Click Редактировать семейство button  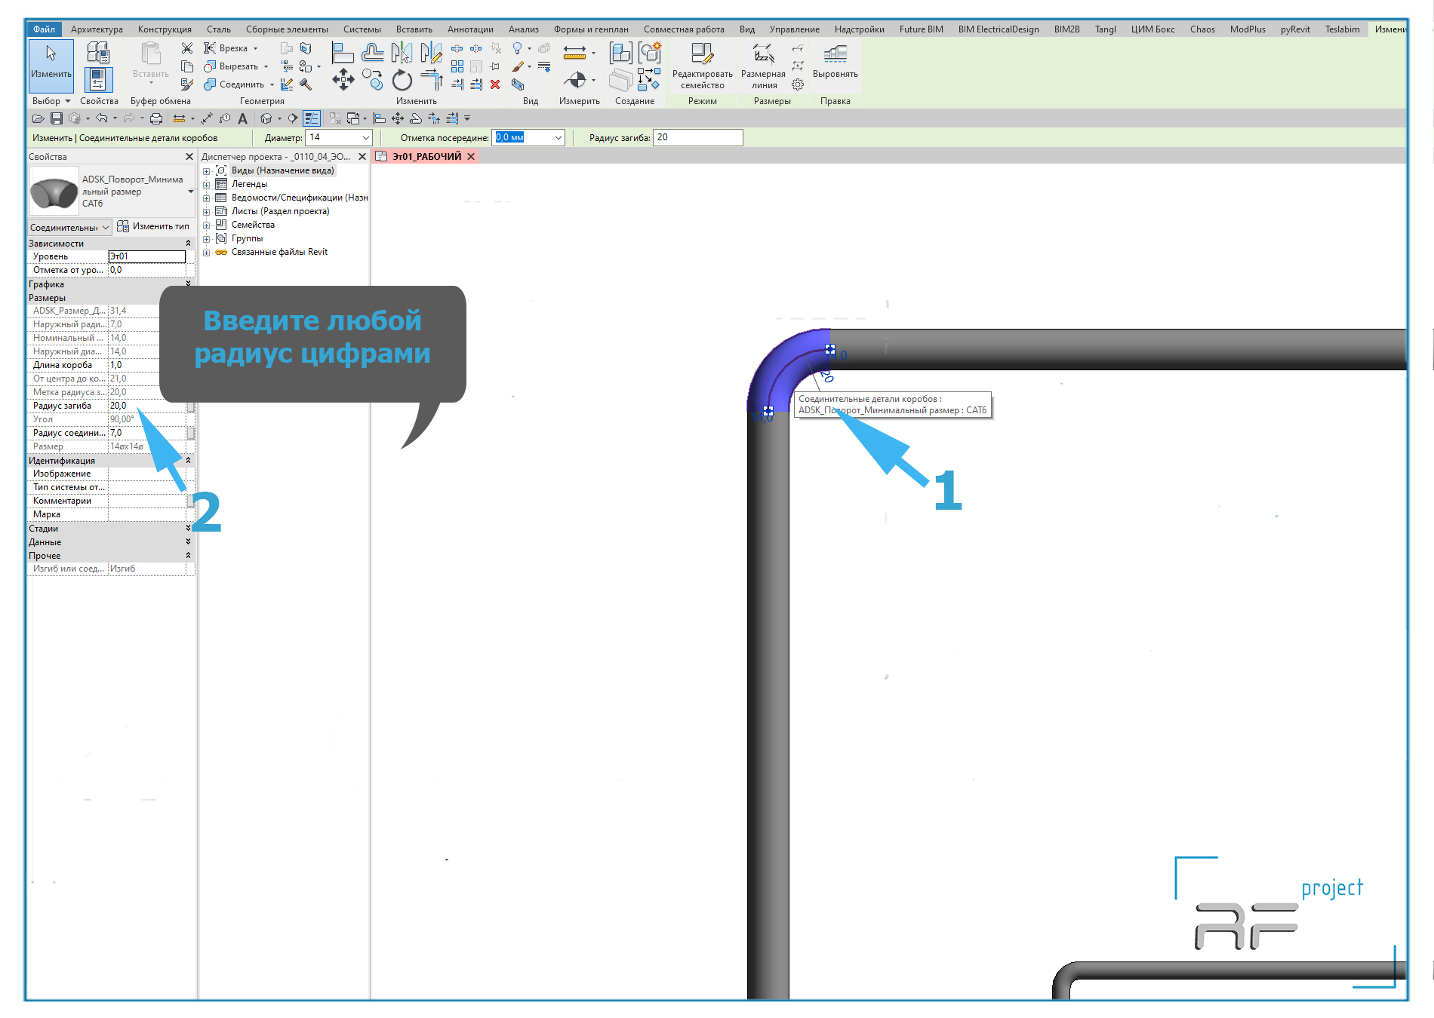[x=703, y=67]
